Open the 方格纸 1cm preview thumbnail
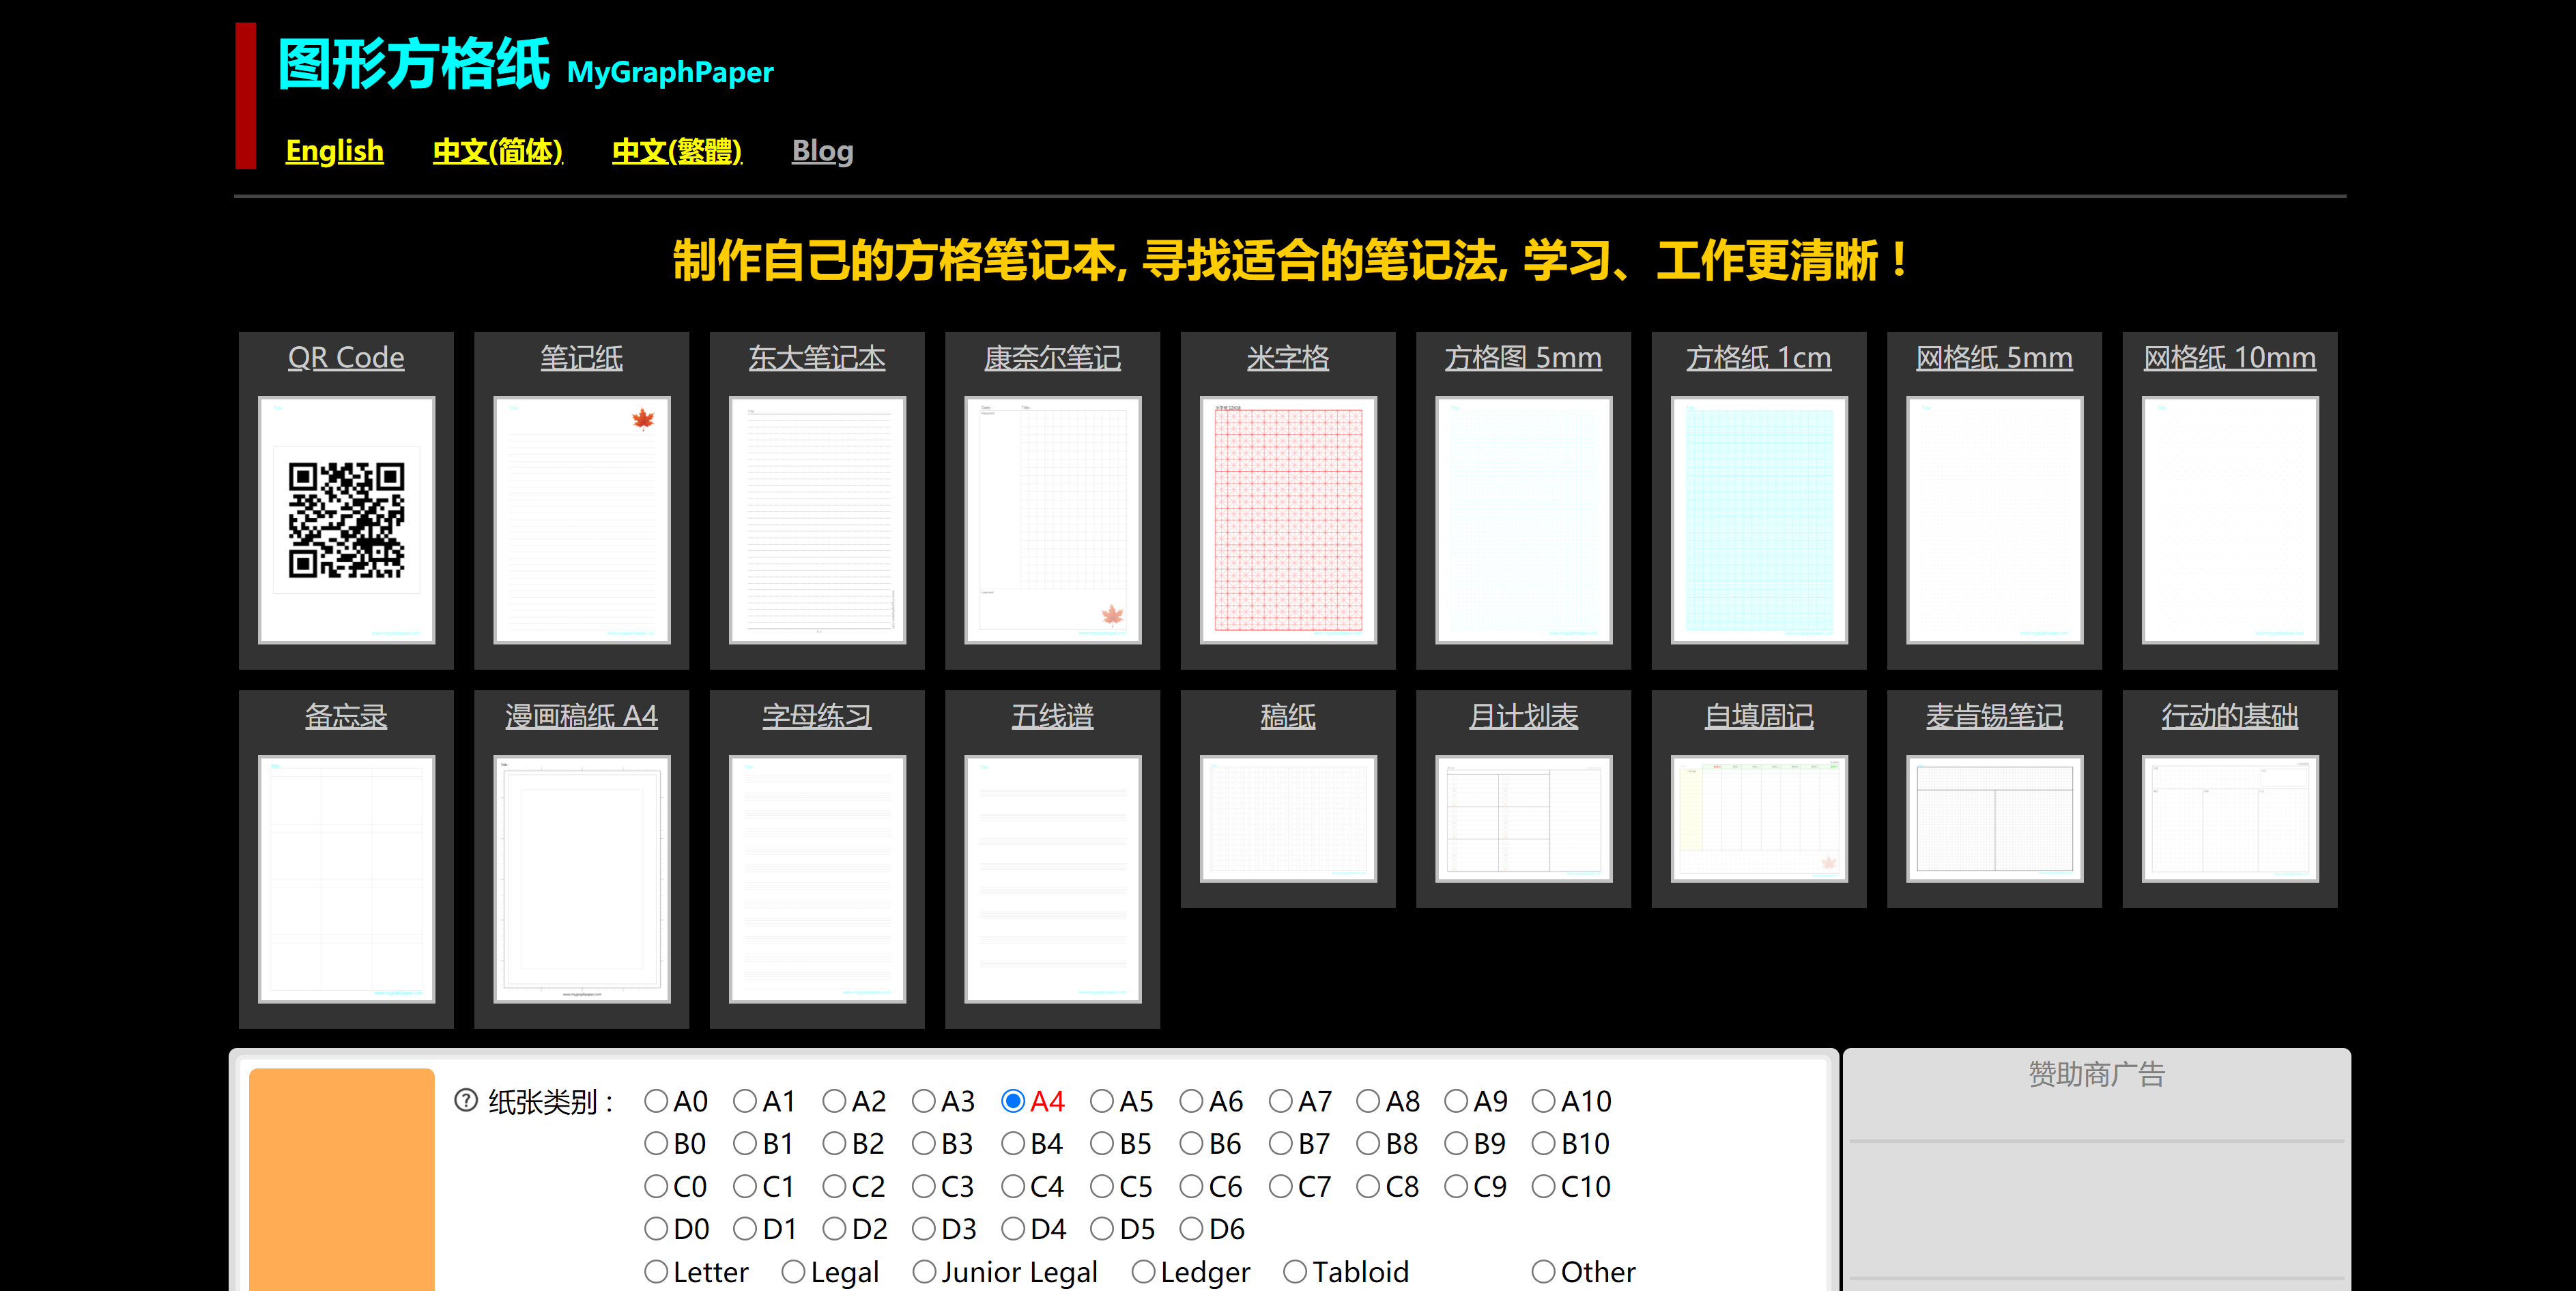Screen dimensions: 2576x1291 [1759, 520]
